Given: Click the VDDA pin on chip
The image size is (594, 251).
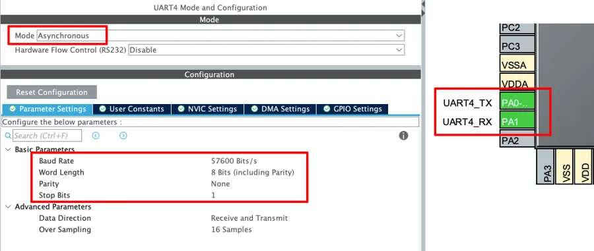Looking at the screenshot, I should click(x=517, y=82).
